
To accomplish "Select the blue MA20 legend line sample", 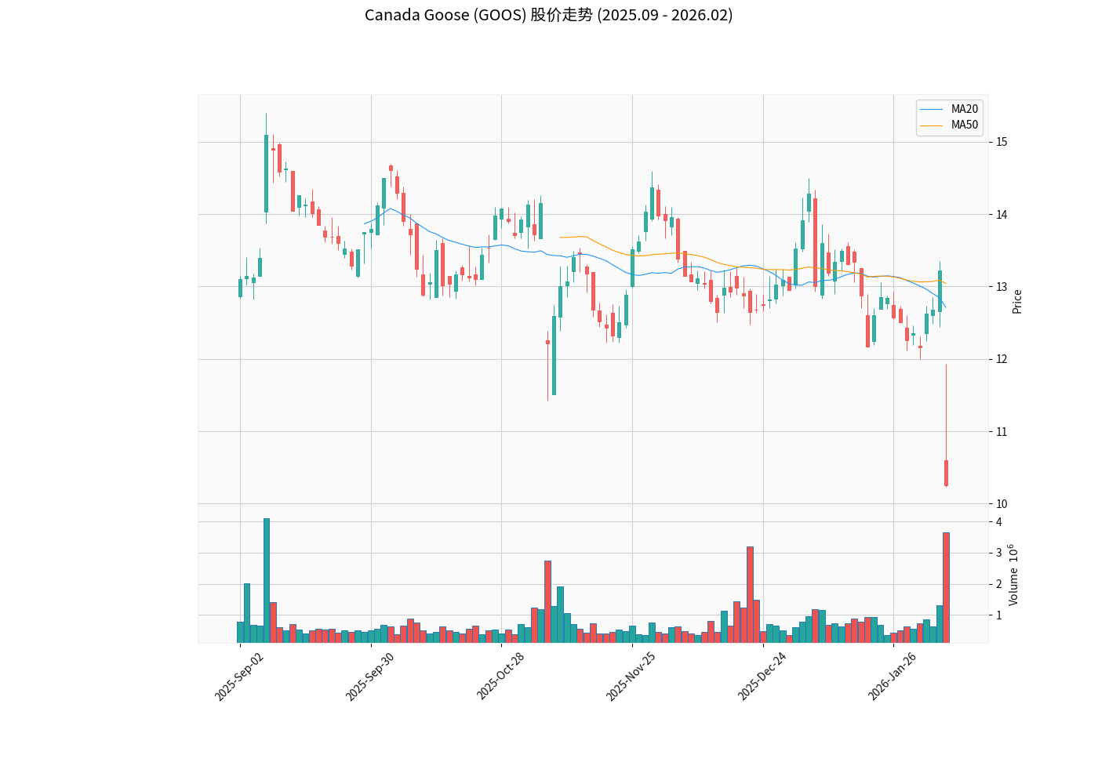I will (932, 110).
